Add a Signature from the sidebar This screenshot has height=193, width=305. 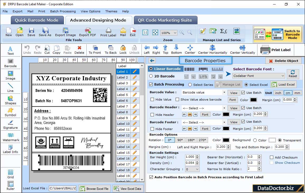click(11, 125)
